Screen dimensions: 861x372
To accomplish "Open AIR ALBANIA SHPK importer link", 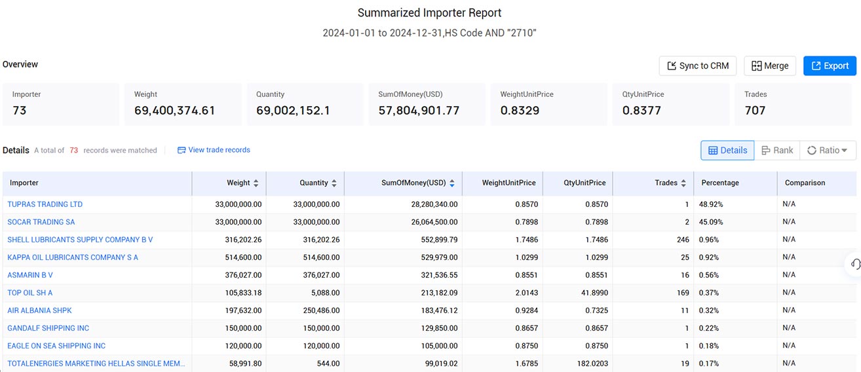I will pos(39,310).
